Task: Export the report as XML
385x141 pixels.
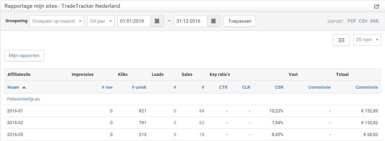Action: point(375,21)
